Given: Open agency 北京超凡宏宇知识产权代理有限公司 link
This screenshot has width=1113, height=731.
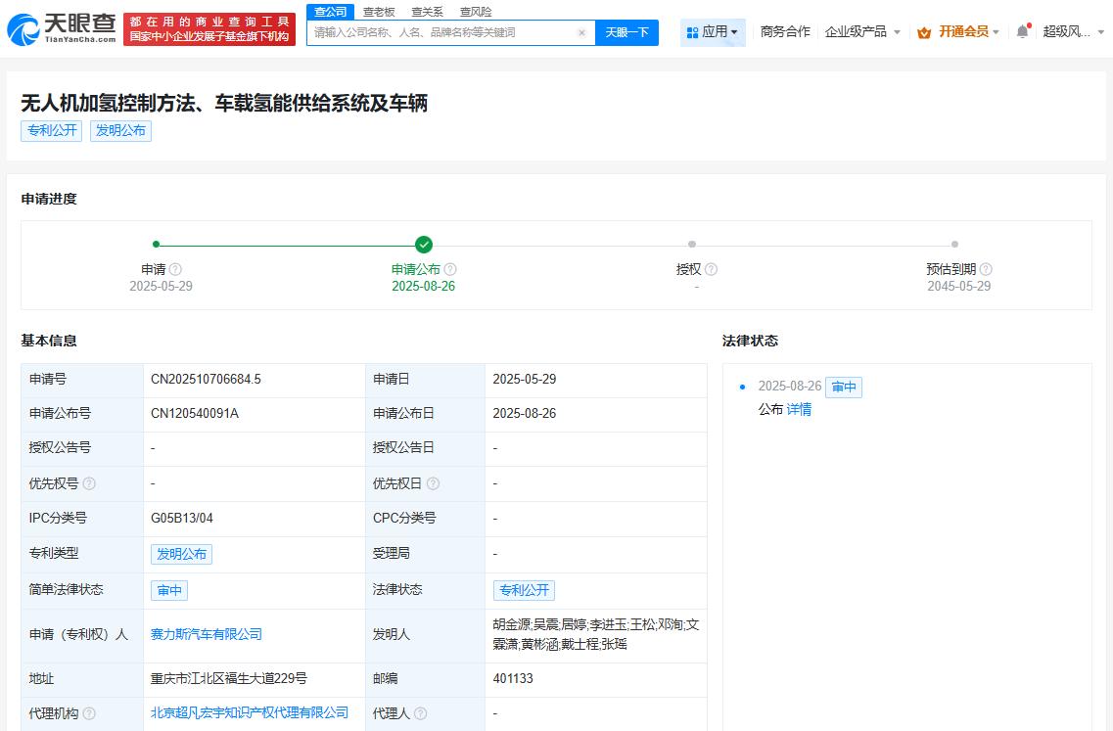Looking at the screenshot, I should click(x=250, y=712).
